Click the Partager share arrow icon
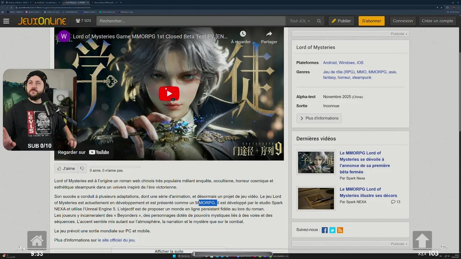The width and height of the screenshot is (461, 259). (x=269, y=34)
